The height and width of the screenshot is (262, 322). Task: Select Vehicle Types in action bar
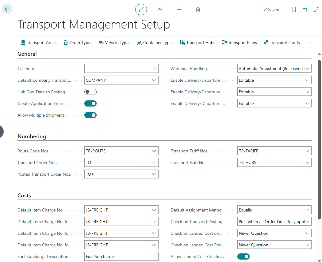click(x=115, y=43)
